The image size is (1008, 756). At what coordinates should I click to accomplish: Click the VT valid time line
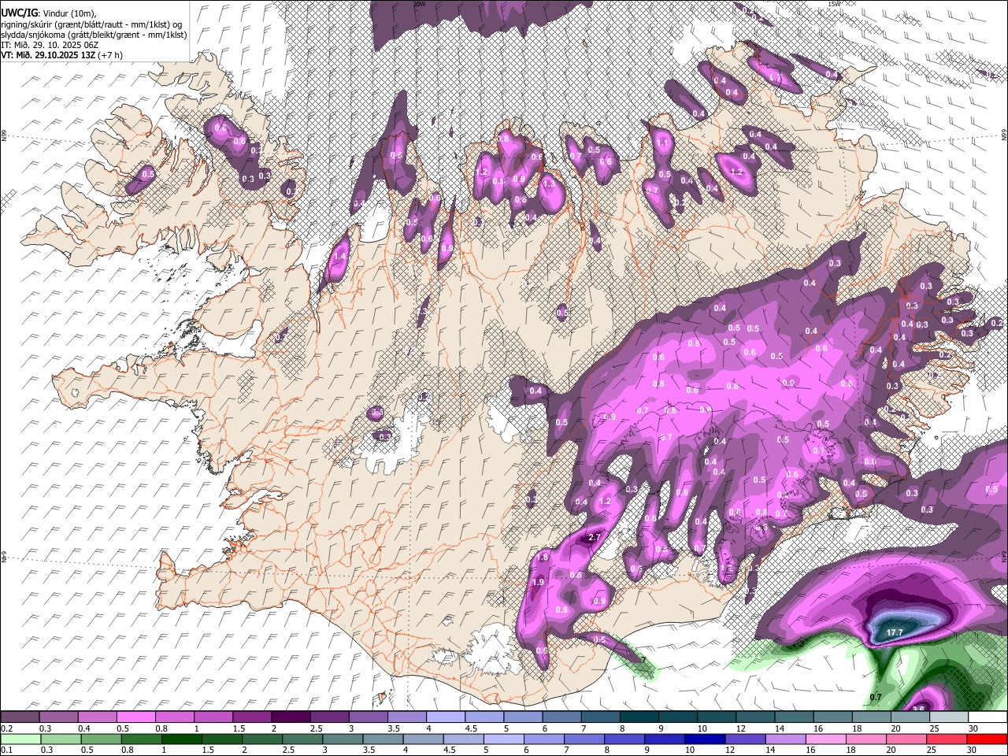point(61,55)
